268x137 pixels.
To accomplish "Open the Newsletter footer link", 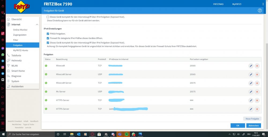I will coord(19,128).
